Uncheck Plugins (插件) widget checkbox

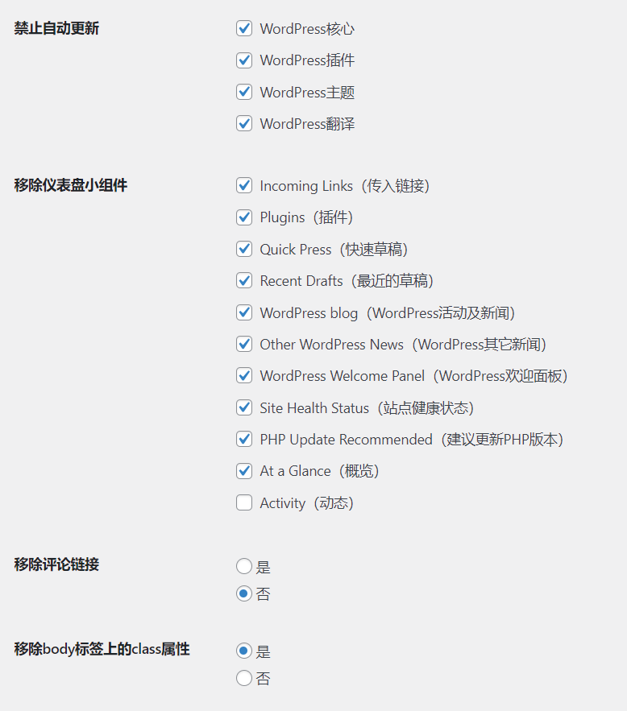click(244, 217)
